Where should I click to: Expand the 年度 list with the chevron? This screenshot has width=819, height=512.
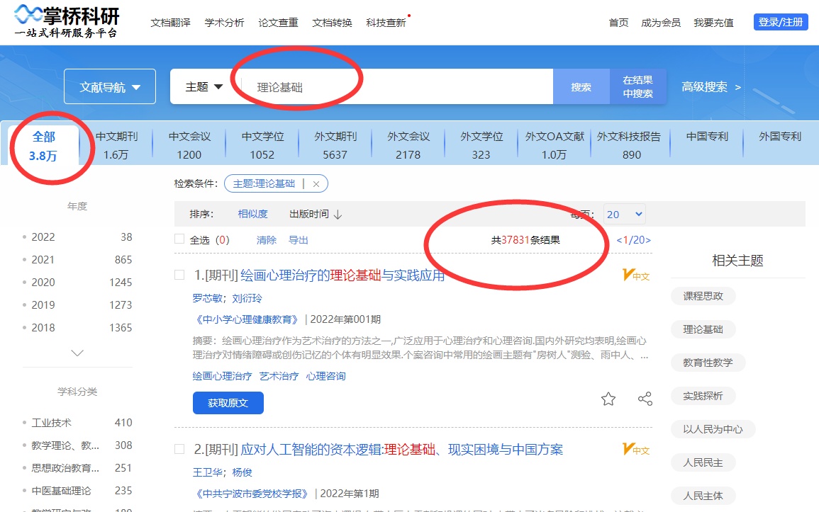click(x=77, y=353)
